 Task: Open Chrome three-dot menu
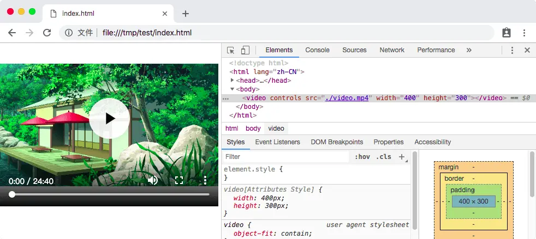524,33
